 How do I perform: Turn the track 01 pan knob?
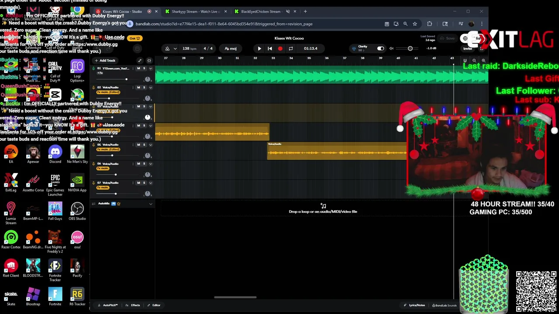pos(148,79)
